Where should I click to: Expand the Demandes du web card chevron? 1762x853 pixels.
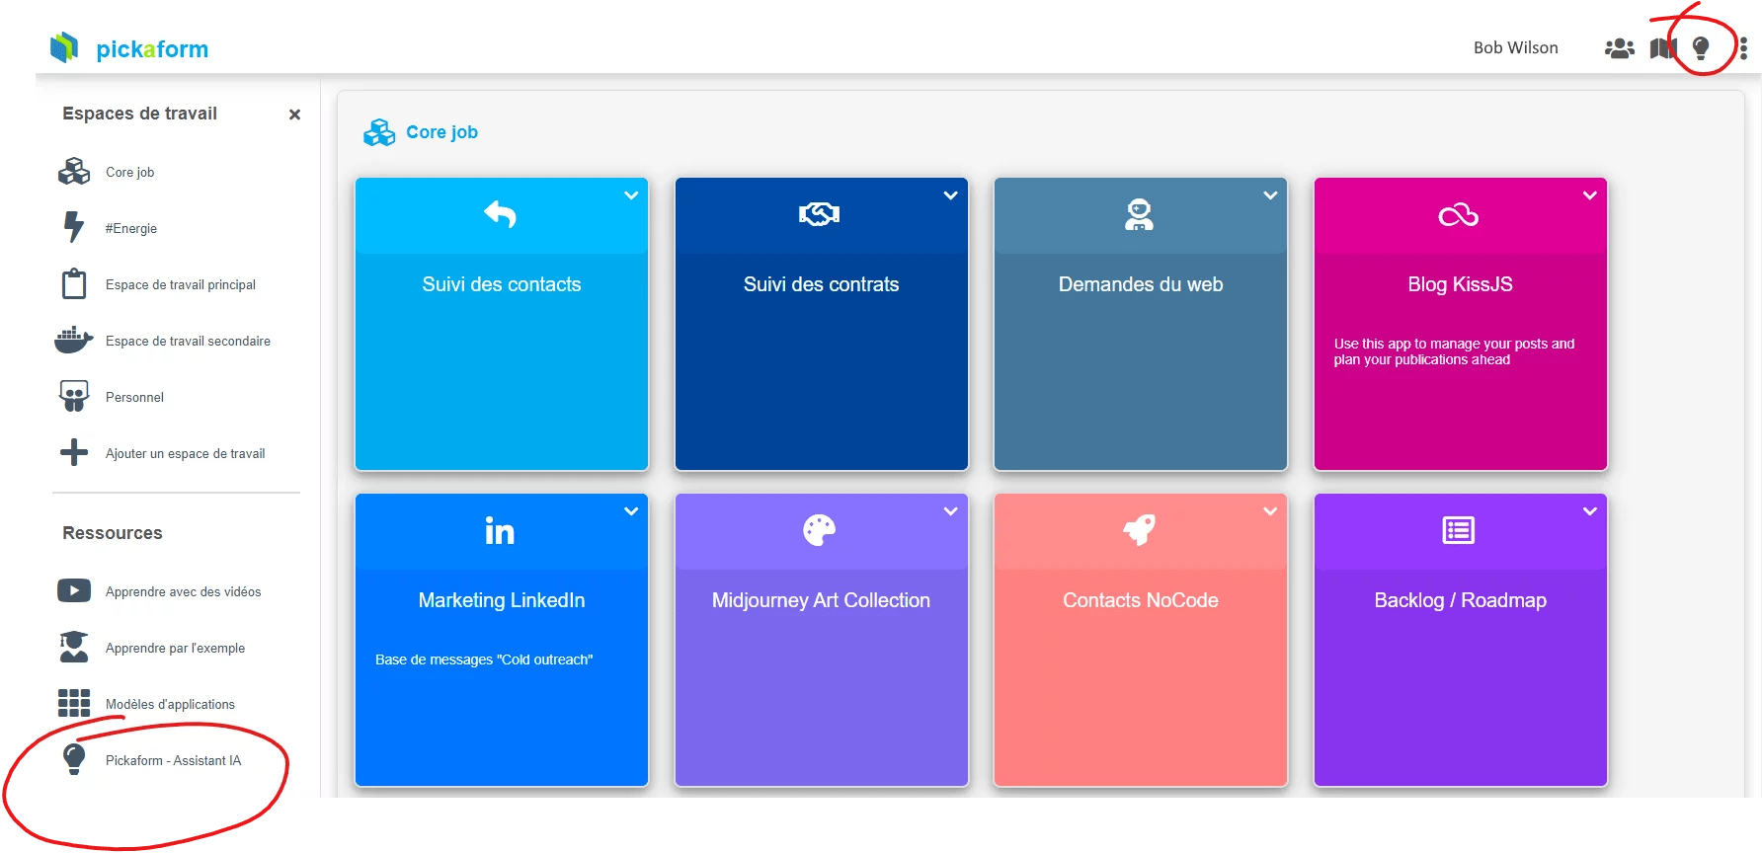(1270, 195)
